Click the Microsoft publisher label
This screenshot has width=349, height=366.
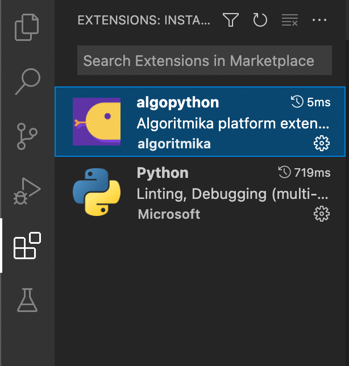pyautogui.click(x=169, y=214)
